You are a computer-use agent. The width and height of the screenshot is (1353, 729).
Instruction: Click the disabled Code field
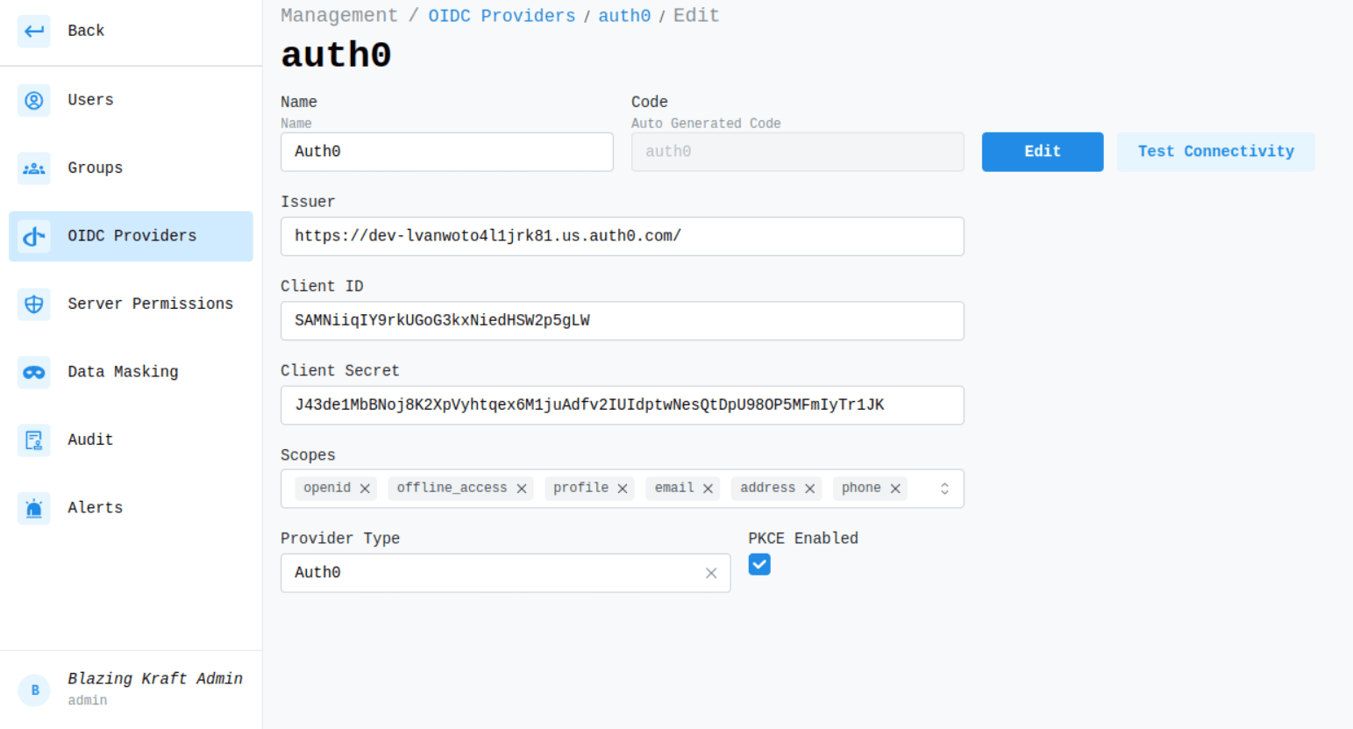click(797, 152)
